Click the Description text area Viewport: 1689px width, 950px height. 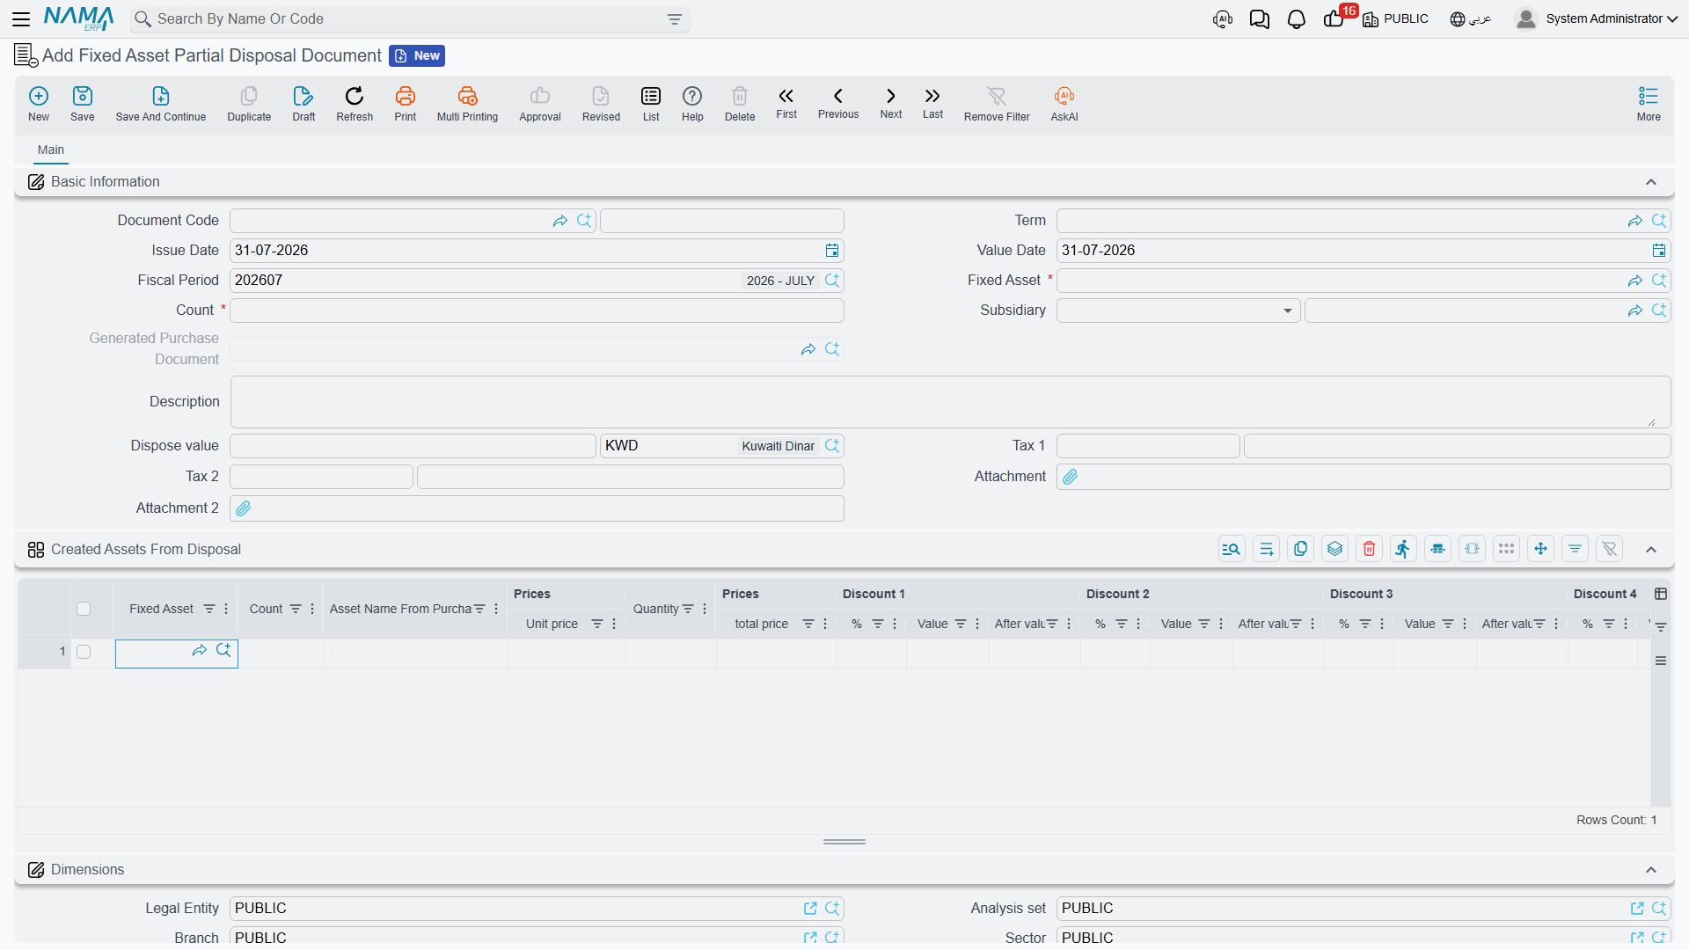[x=950, y=402]
